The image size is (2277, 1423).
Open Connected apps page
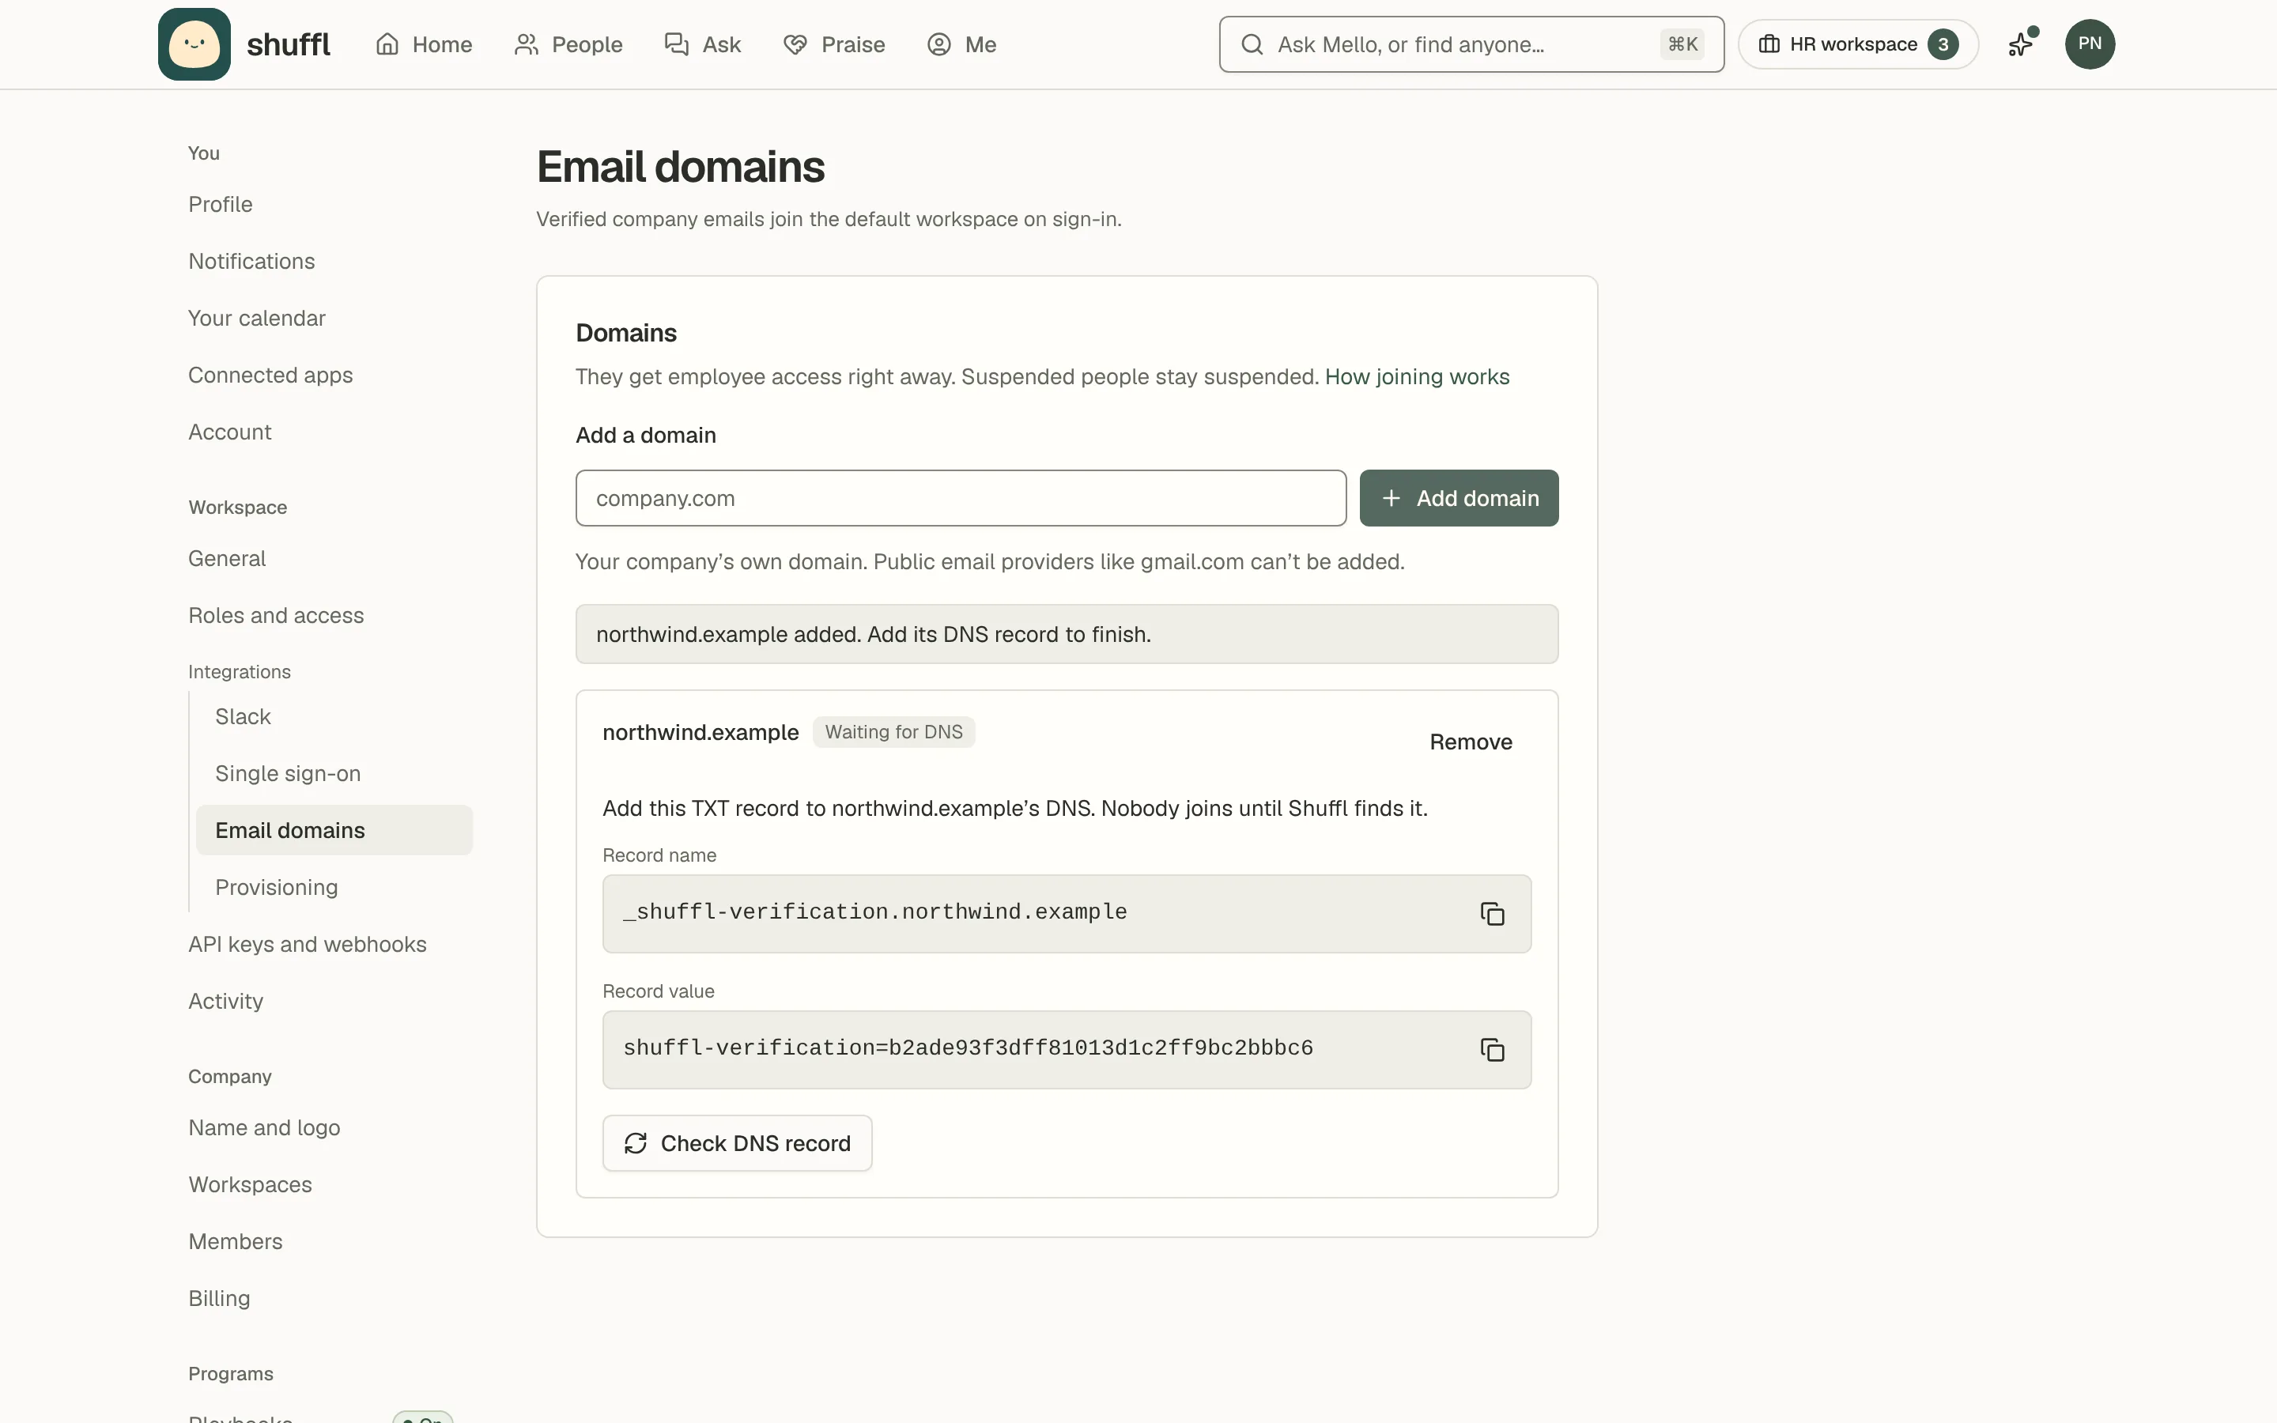(270, 375)
